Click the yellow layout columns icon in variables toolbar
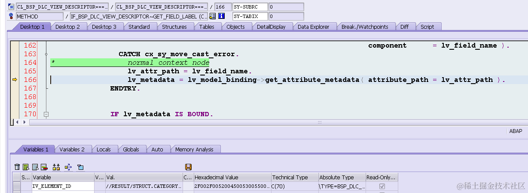Screen dimensions: 528x193 point(56,167)
